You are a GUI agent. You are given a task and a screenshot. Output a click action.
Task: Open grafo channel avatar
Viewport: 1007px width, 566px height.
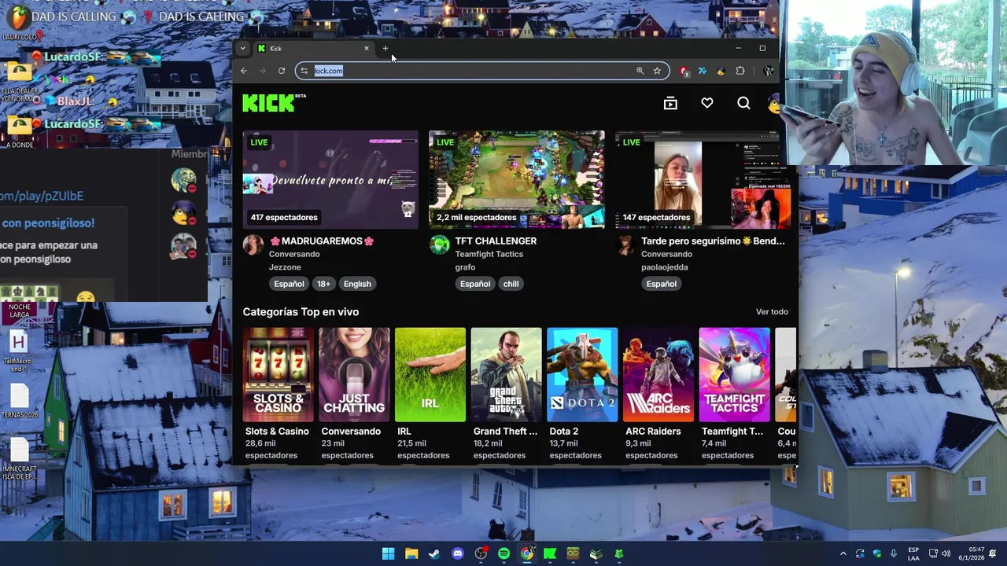[440, 244]
